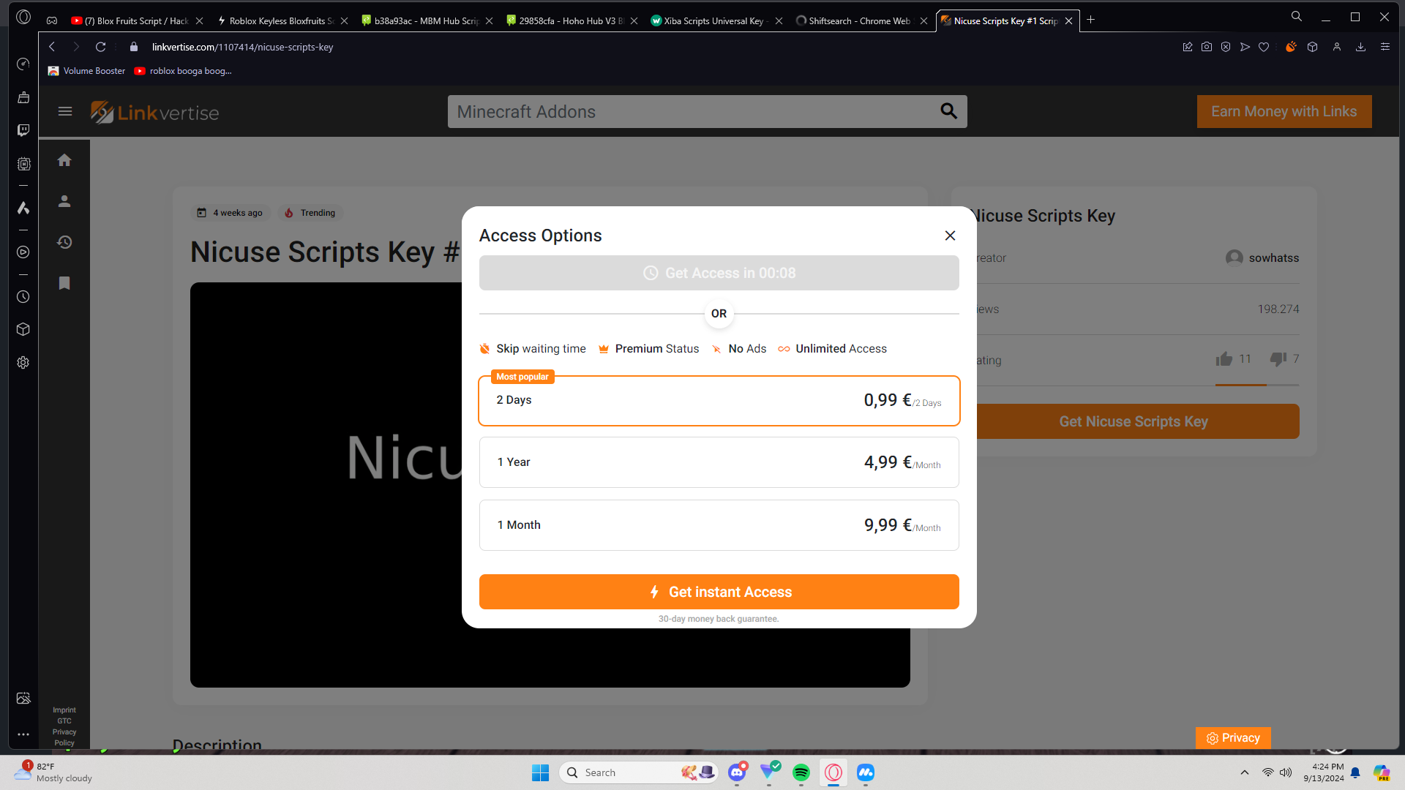Open Opera menu logo
Viewport: 1405px width, 790px height.
coord(23,17)
